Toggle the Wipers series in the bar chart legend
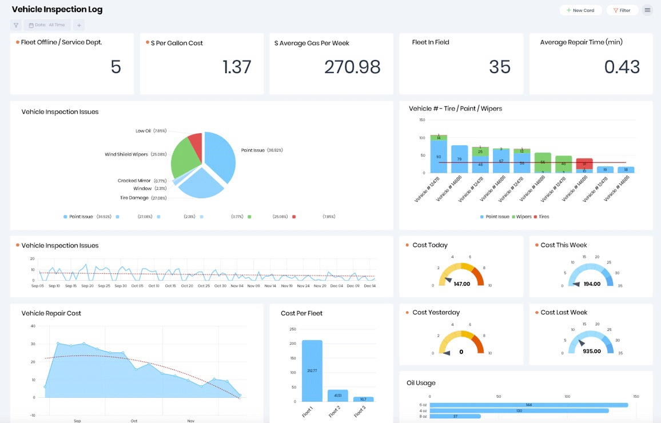This screenshot has width=661, height=423. point(524,217)
